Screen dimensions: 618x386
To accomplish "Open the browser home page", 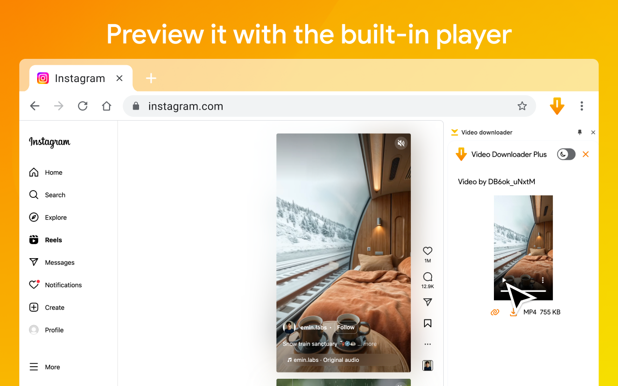I will (107, 106).
